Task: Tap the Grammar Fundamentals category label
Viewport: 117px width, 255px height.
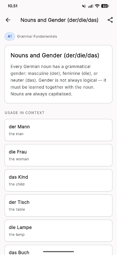Action: [37, 36]
